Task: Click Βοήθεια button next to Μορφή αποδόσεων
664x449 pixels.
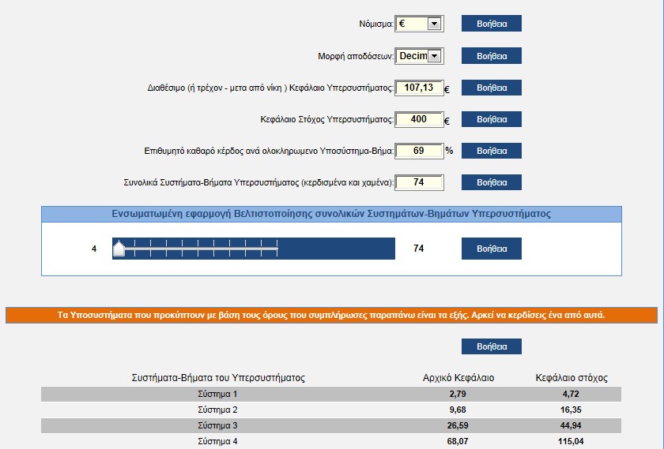Action: point(491,56)
